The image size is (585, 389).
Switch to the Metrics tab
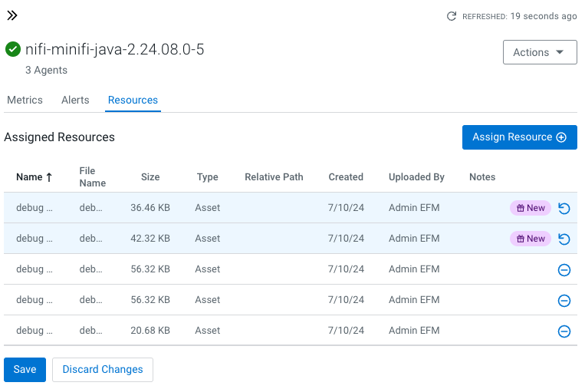coord(25,100)
